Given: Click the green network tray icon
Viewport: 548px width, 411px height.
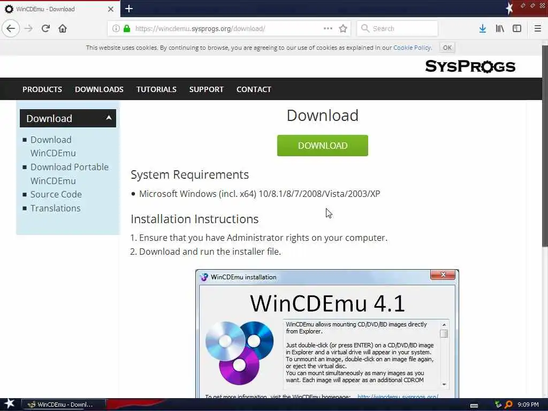Looking at the screenshot, I should click(x=498, y=405).
